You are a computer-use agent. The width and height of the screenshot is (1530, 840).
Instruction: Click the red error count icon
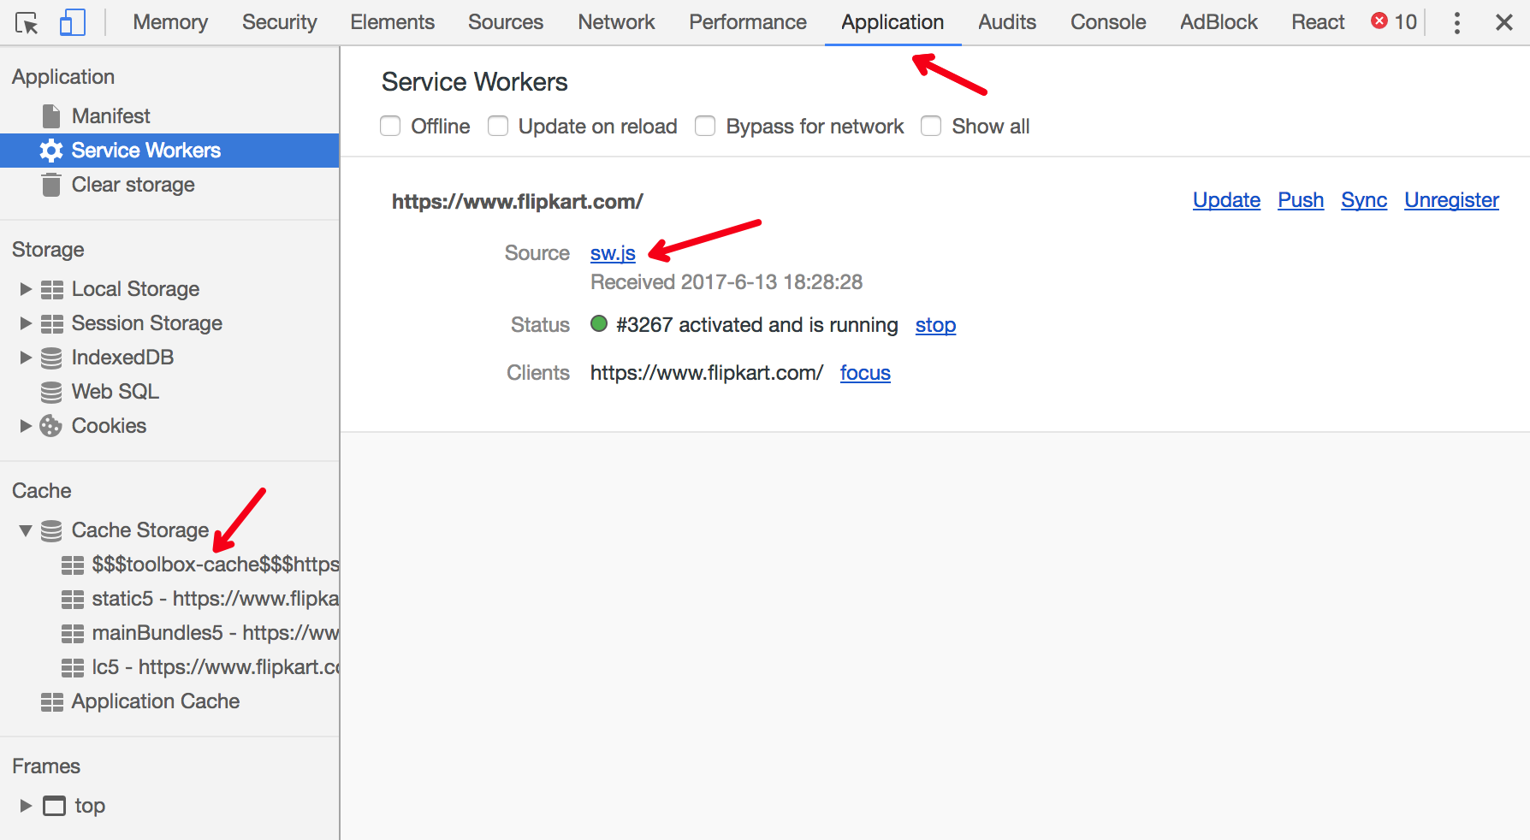point(1379,21)
